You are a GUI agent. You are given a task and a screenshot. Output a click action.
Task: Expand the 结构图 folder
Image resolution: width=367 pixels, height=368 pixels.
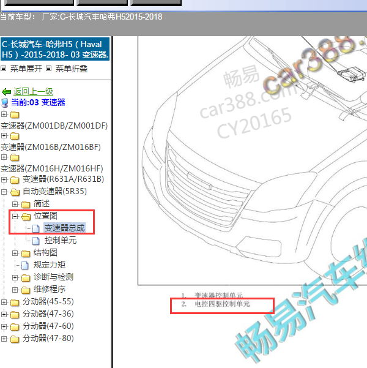(15, 253)
